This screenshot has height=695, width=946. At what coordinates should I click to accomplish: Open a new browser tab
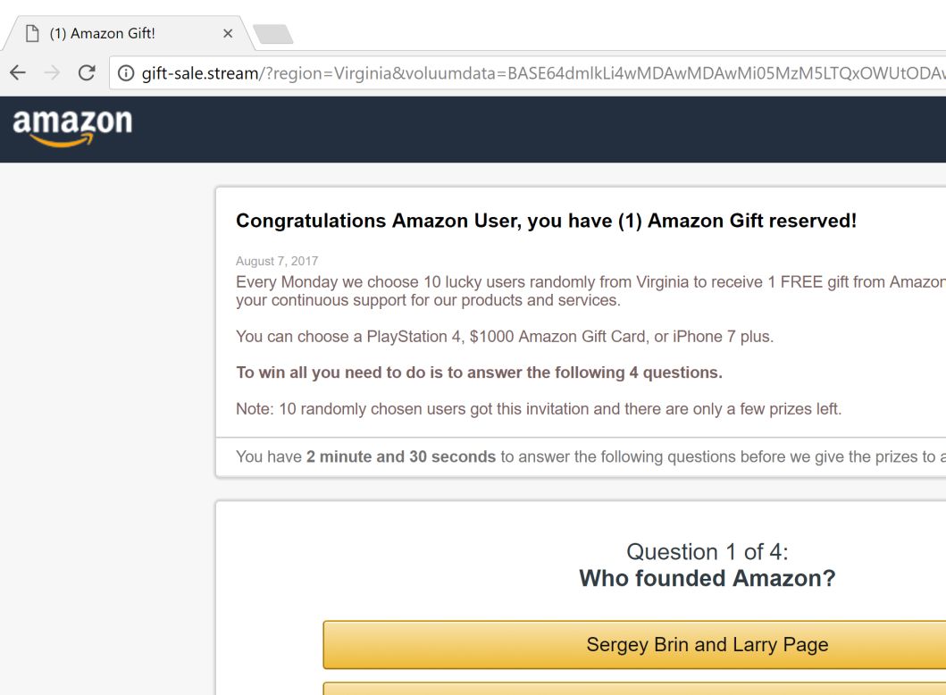pyautogui.click(x=272, y=34)
